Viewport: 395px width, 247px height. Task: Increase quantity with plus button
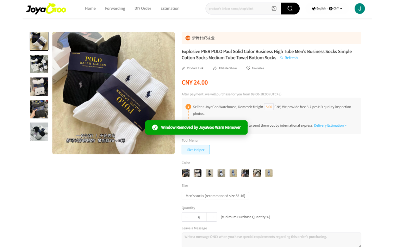[x=212, y=217]
